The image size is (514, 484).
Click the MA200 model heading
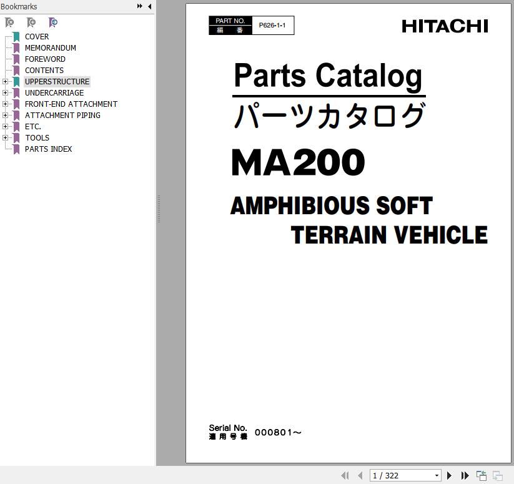click(x=298, y=162)
